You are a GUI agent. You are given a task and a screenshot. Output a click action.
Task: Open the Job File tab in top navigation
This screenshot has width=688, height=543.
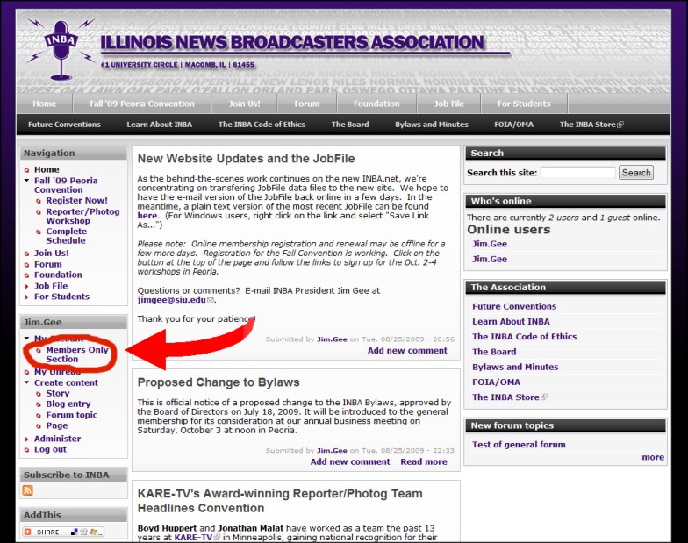pos(448,104)
